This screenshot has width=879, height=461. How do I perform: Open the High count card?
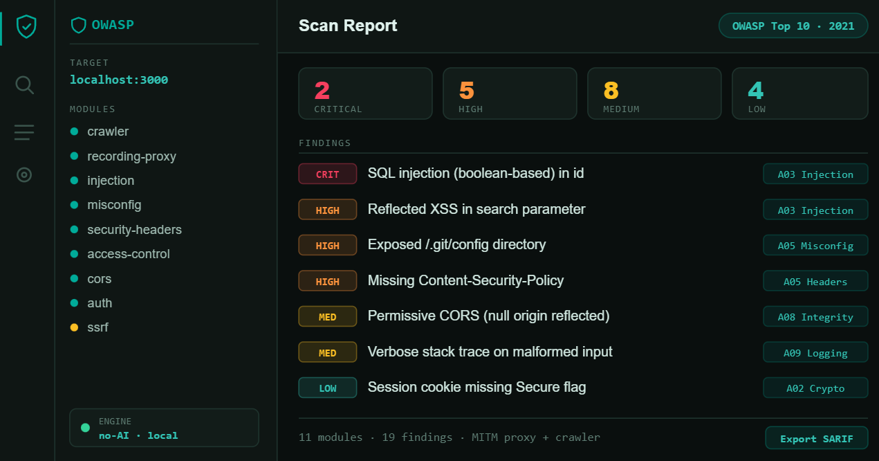tap(510, 93)
